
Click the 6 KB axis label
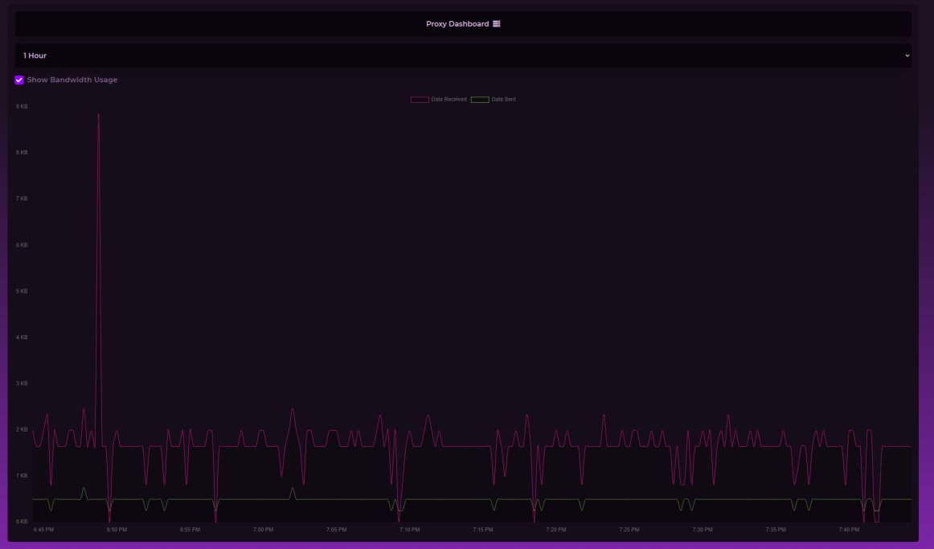tap(22, 244)
